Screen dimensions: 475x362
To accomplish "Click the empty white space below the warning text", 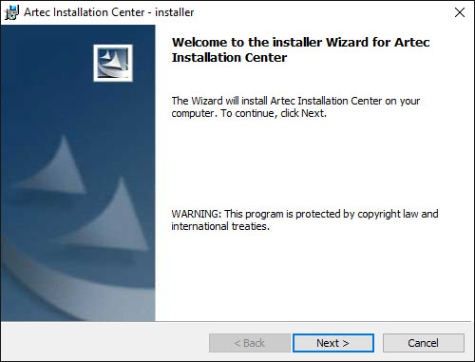I will point(313,276).
